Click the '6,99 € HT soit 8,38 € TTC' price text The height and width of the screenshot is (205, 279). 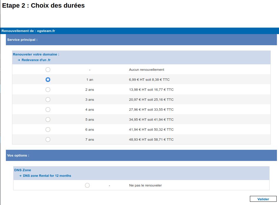(x=149, y=80)
